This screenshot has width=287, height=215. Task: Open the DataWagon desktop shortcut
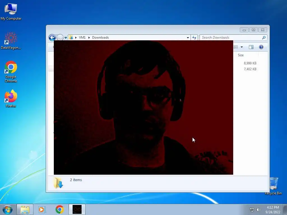[11, 41]
